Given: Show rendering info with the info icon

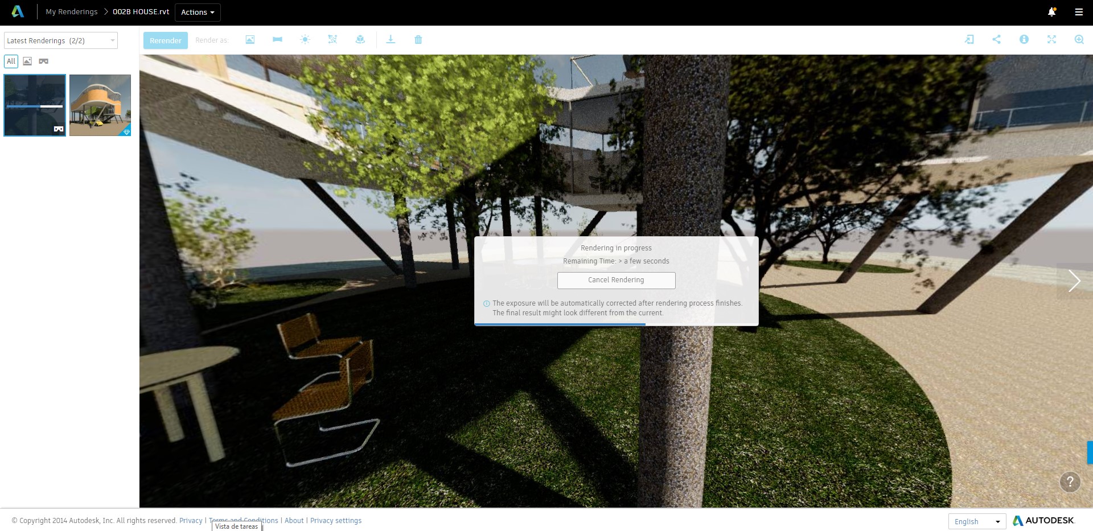Looking at the screenshot, I should point(1024,40).
